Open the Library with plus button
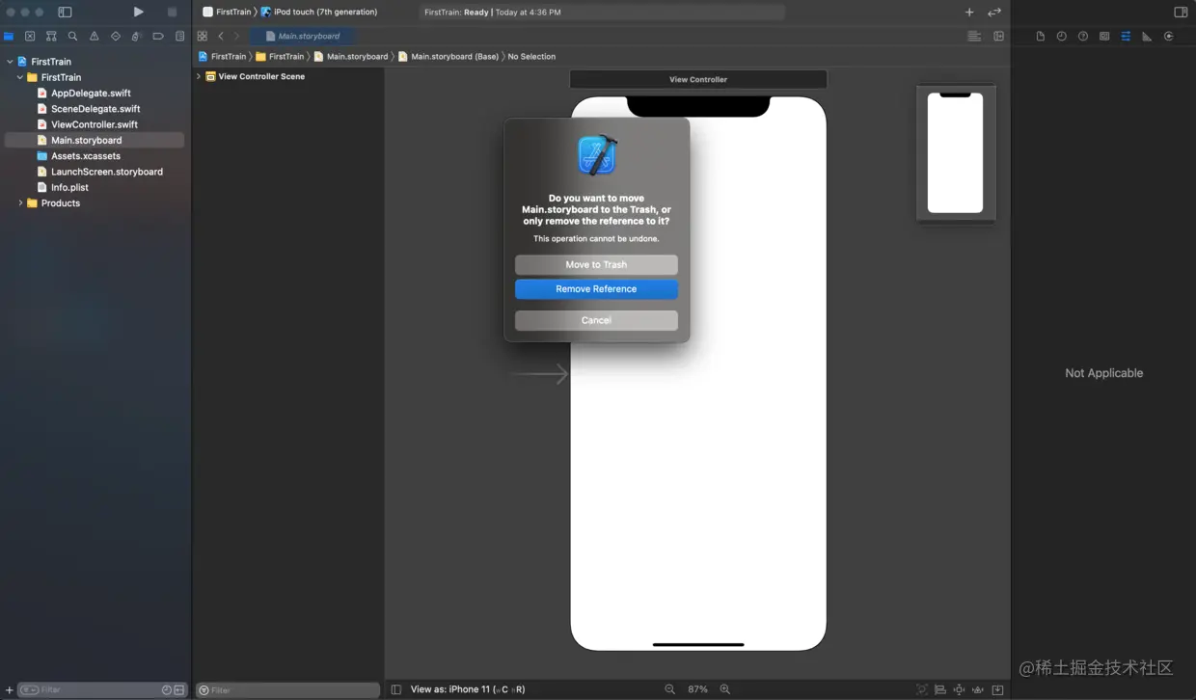The height and width of the screenshot is (700, 1196). point(969,12)
